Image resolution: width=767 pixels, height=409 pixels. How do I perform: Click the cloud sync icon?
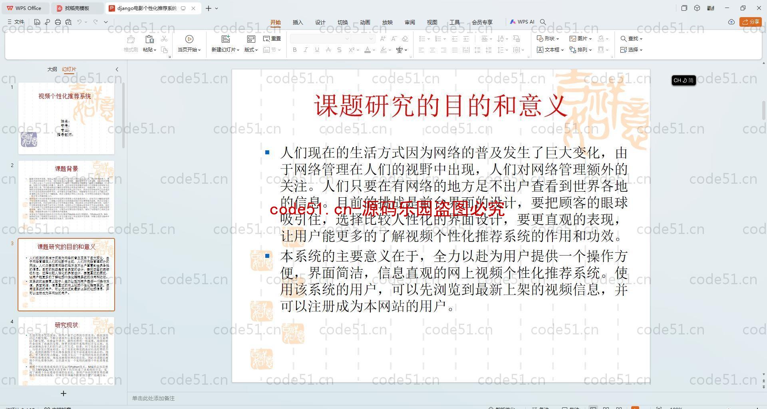pos(731,22)
